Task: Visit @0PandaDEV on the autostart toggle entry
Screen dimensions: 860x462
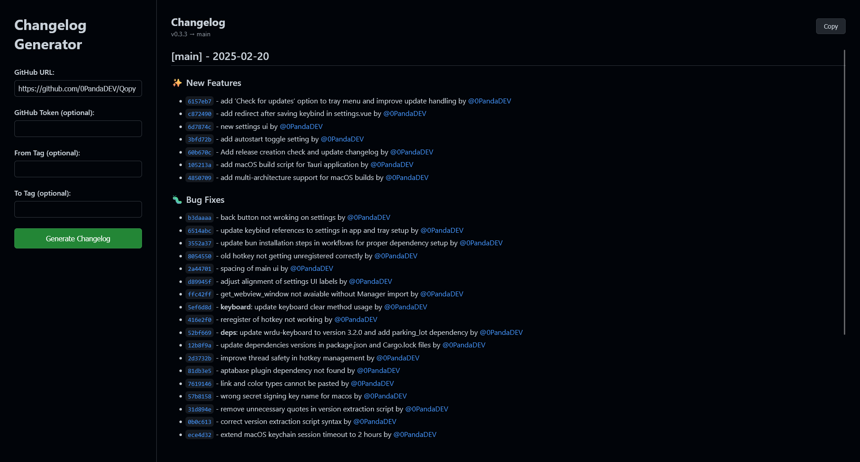Action: tap(342, 139)
